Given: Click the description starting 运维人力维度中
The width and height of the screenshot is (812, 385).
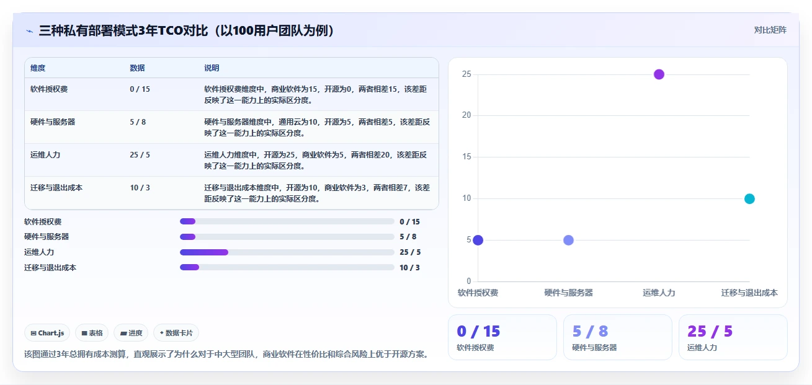Looking at the screenshot, I should pos(316,160).
